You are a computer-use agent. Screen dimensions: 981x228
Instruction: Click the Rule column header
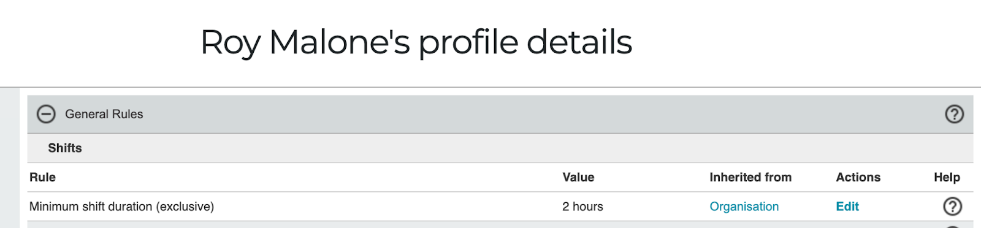(42, 177)
